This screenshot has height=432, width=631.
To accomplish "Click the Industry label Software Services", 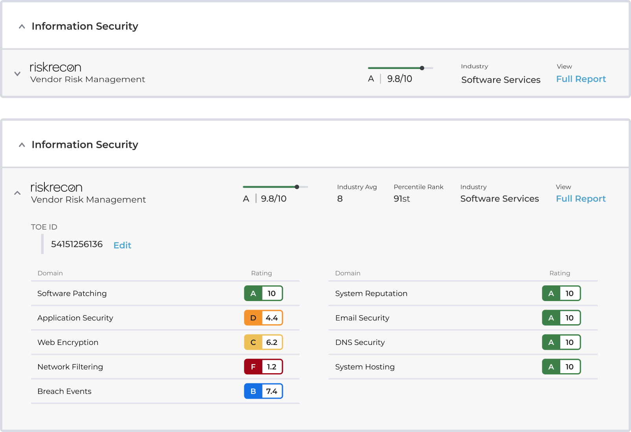I will [x=501, y=80].
